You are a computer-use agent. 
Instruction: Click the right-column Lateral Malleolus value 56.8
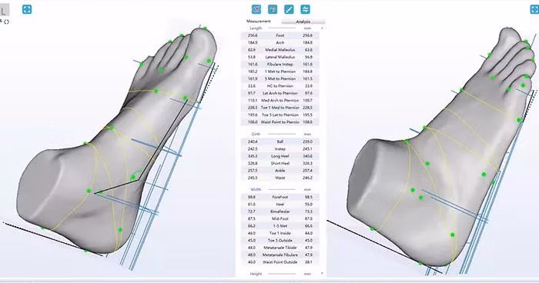(308, 57)
